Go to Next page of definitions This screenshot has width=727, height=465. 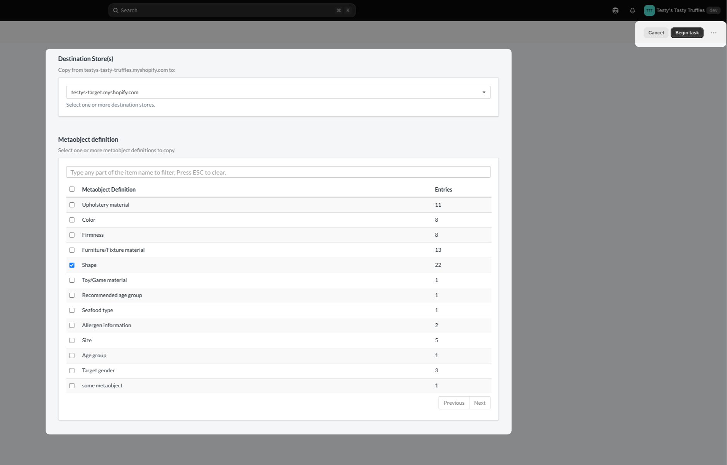(480, 403)
